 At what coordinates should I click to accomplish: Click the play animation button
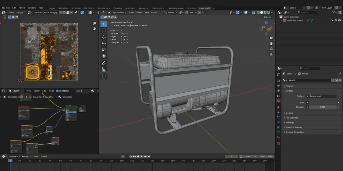[141, 156]
